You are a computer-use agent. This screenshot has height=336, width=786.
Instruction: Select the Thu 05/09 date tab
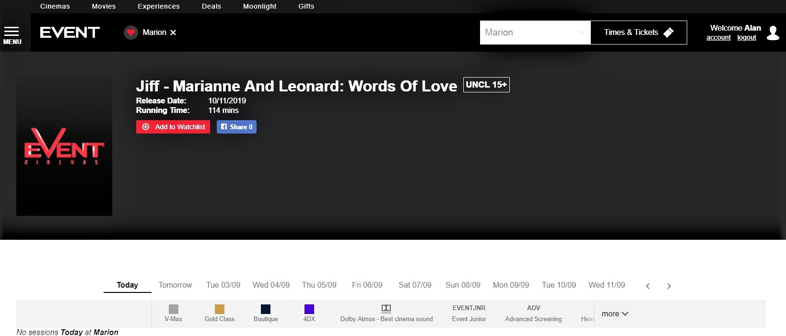(x=319, y=285)
